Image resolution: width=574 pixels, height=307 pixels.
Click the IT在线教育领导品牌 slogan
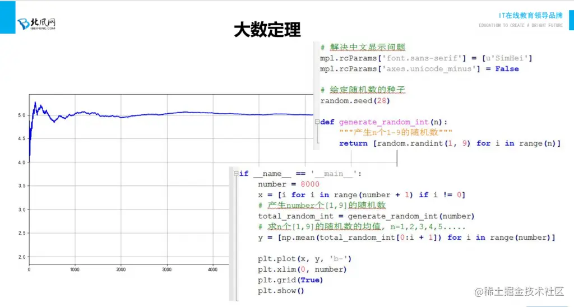(x=530, y=16)
